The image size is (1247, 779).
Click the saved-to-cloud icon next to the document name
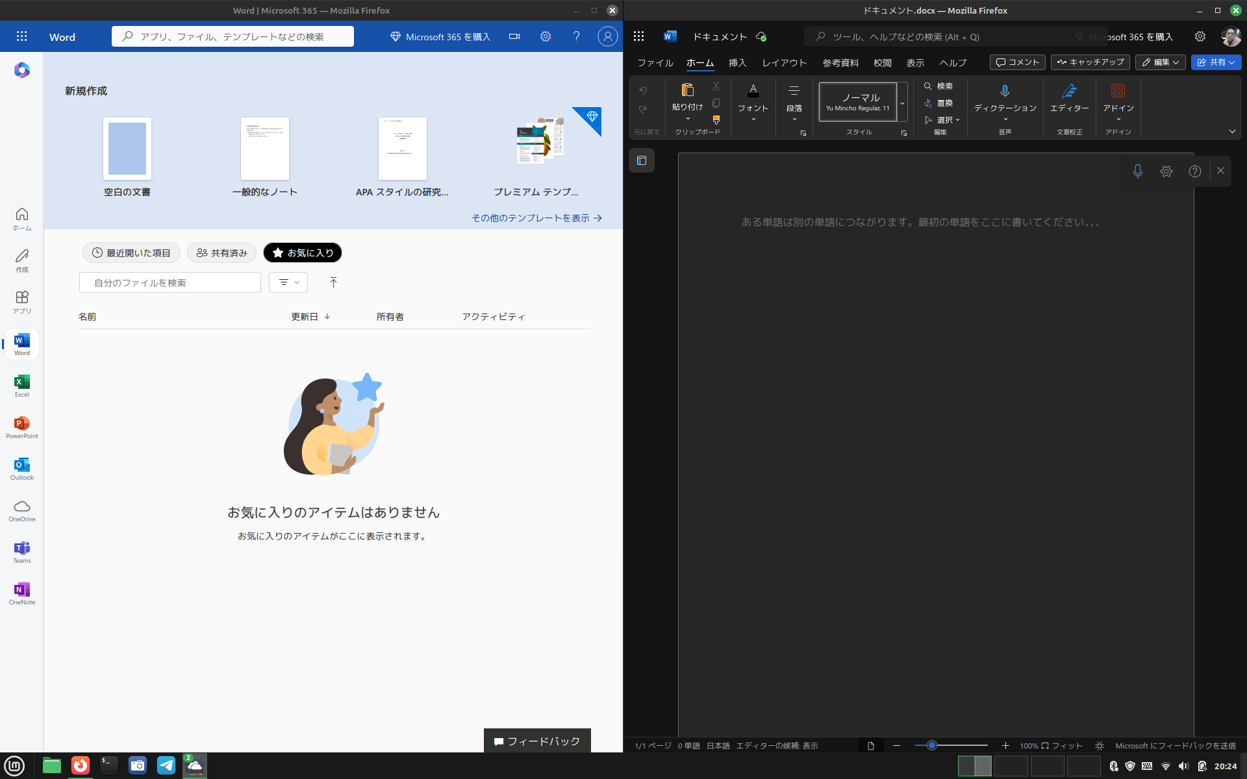tap(761, 36)
